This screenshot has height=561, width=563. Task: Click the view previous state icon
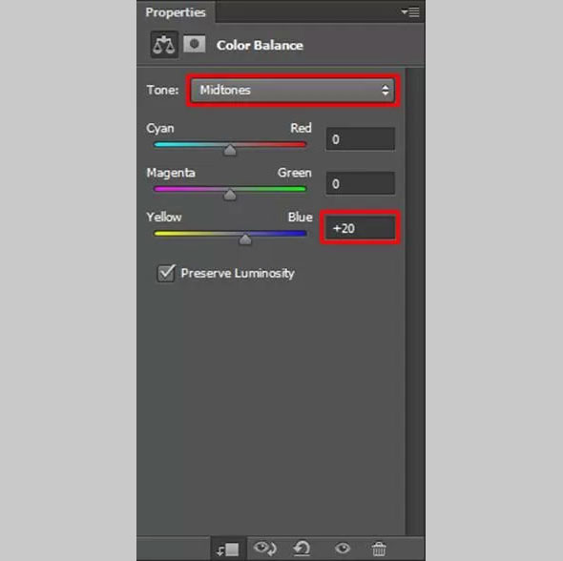pyautogui.click(x=265, y=548)
